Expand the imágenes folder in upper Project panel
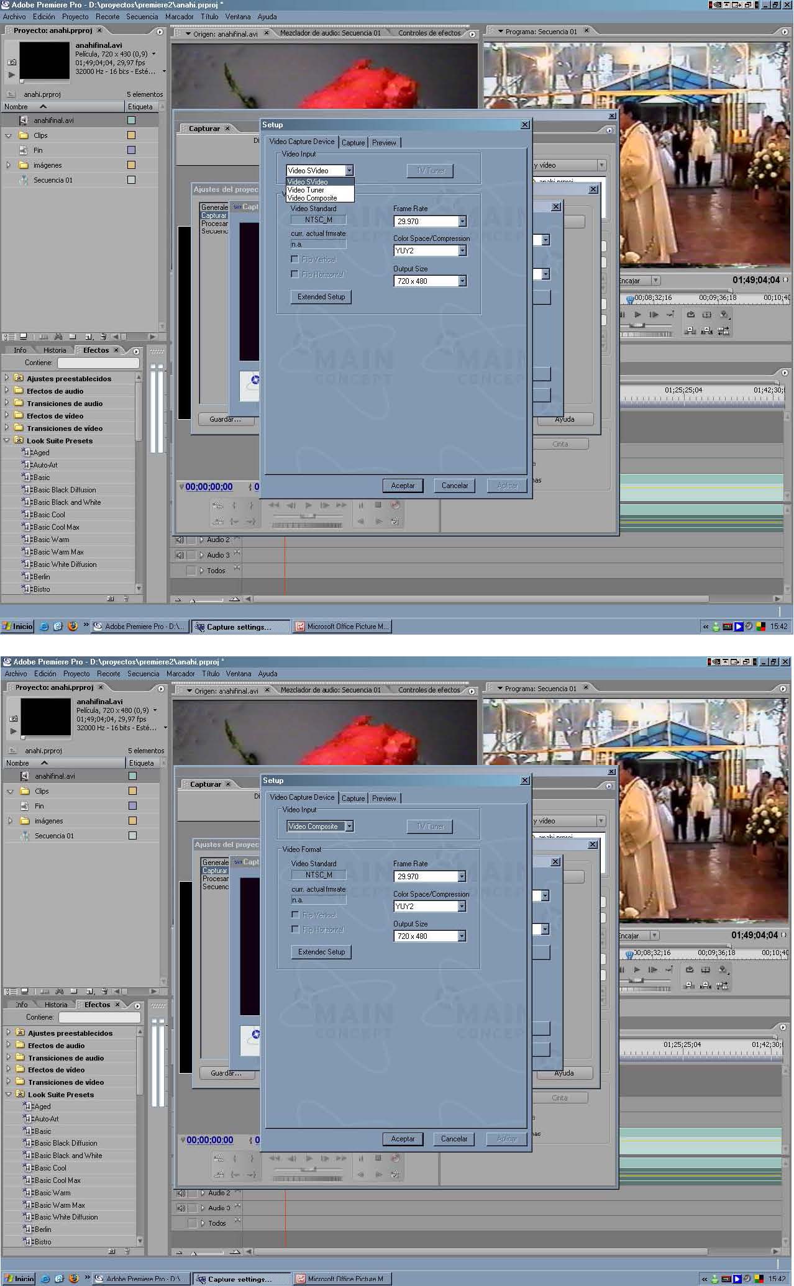Screen dimensions: 794x1286 point(8,165)
